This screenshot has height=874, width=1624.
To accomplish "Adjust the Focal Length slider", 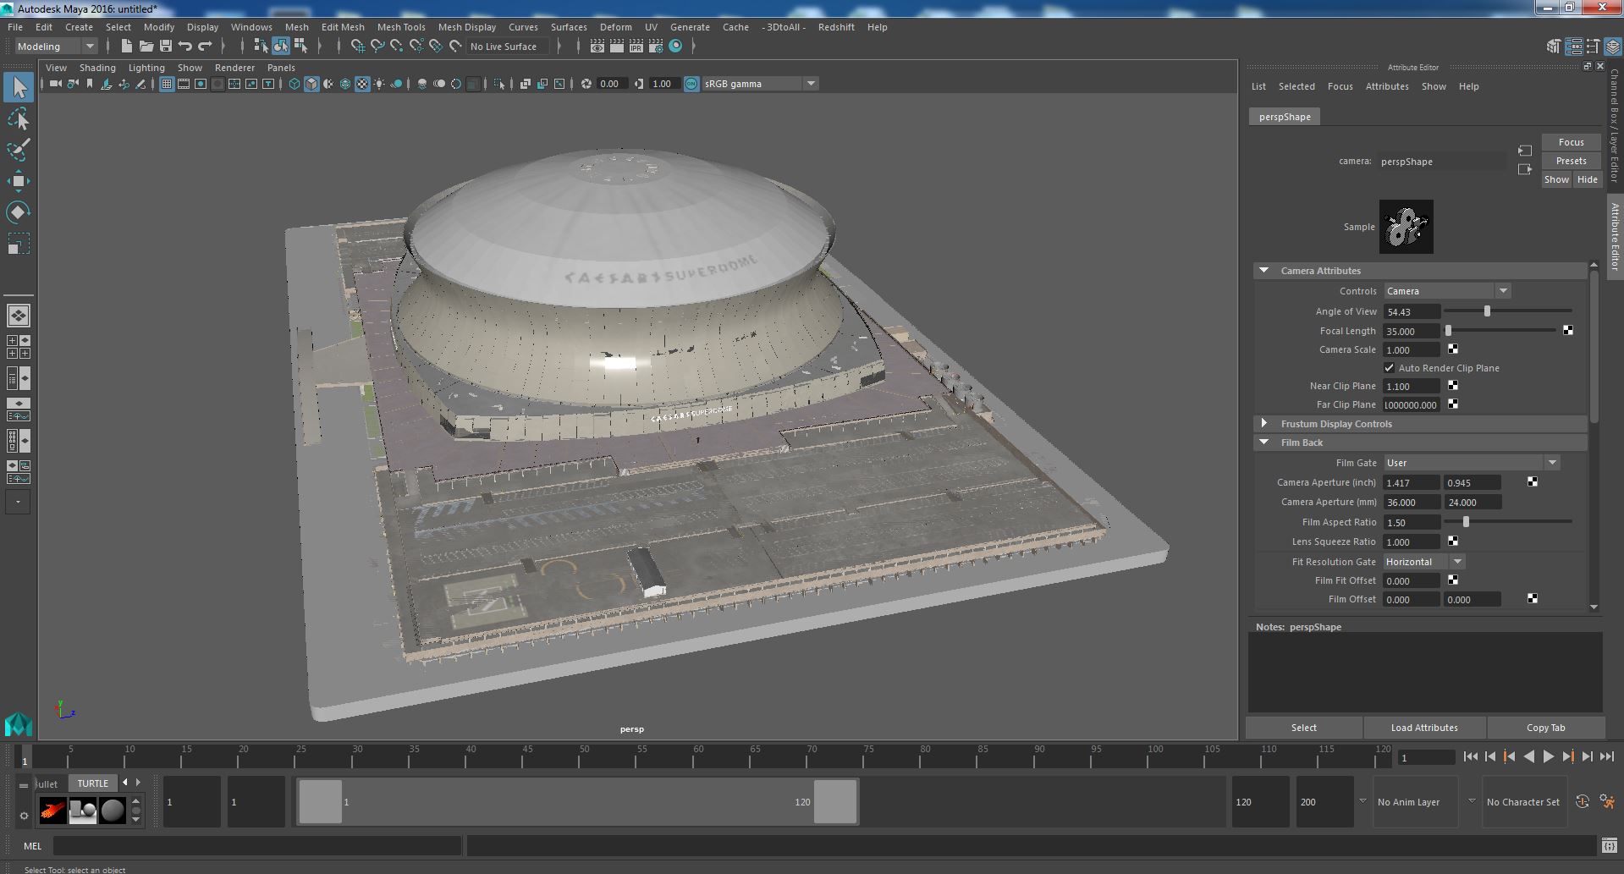I will pos(1448,331).
